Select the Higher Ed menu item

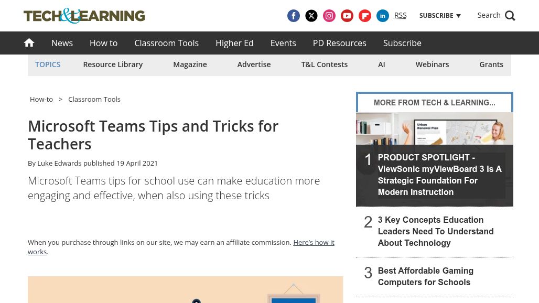[x=234, y=43]
